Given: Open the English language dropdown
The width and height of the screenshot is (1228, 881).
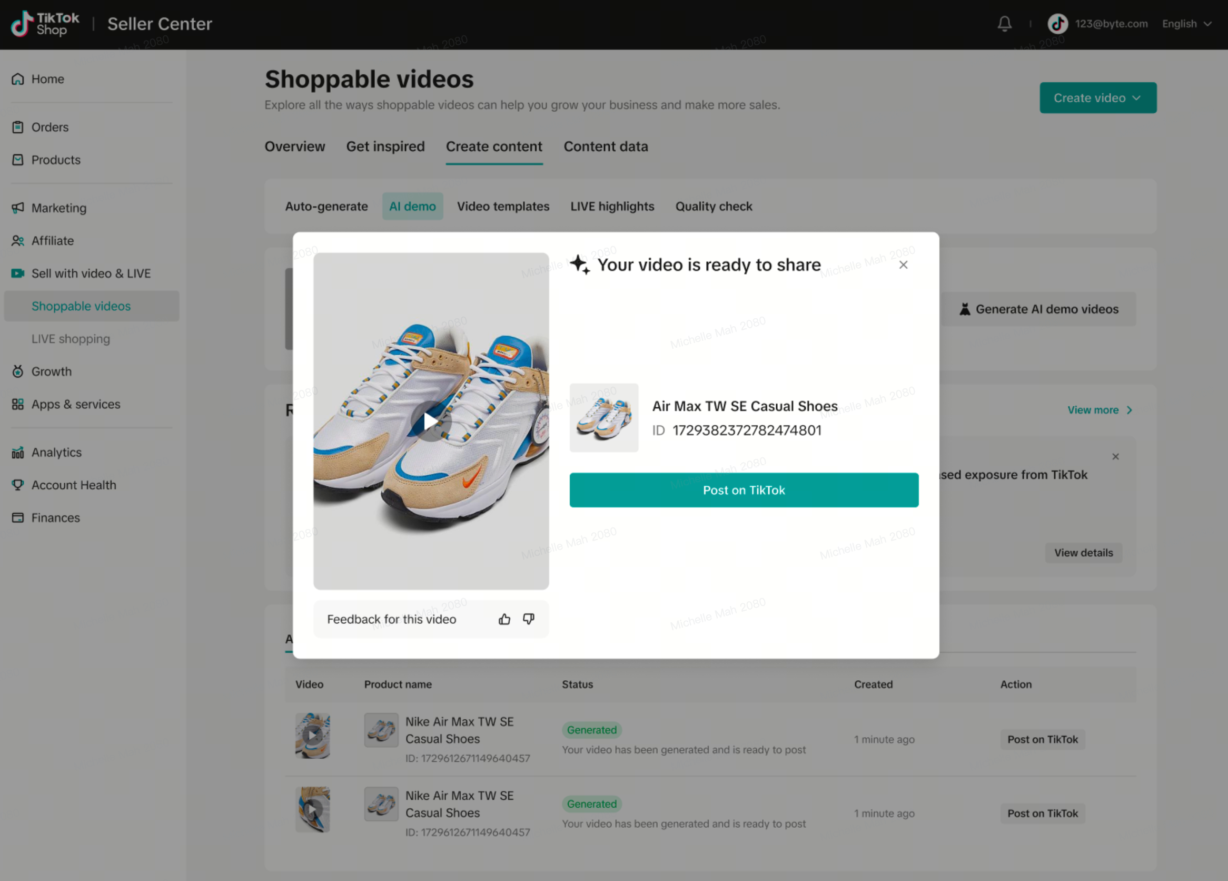Looking at the screenshot, I should [x=1186, y=24].
